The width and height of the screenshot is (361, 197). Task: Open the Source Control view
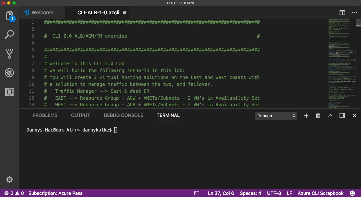(10, 53)
